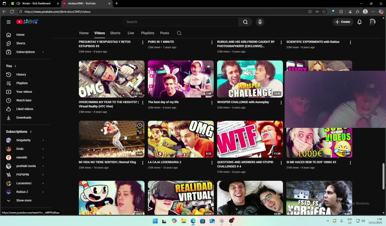386x226 pixels.
Task: Switch to the Shorts channel tab
Action: pos(115,33)
